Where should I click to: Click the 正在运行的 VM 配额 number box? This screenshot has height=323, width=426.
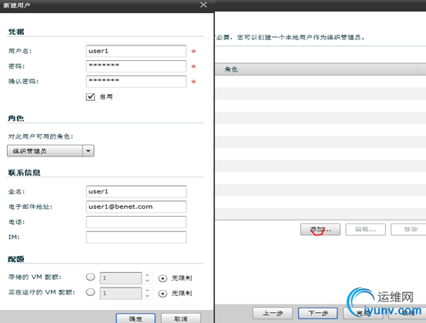[x=121, y=294]
